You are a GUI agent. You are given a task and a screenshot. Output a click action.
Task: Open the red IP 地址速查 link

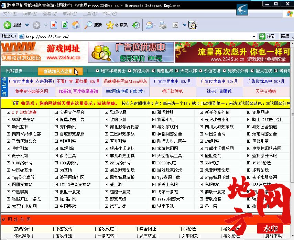(24, 112)
